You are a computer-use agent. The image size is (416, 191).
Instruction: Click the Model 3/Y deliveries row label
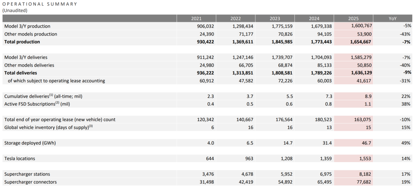tap(27, 57)
